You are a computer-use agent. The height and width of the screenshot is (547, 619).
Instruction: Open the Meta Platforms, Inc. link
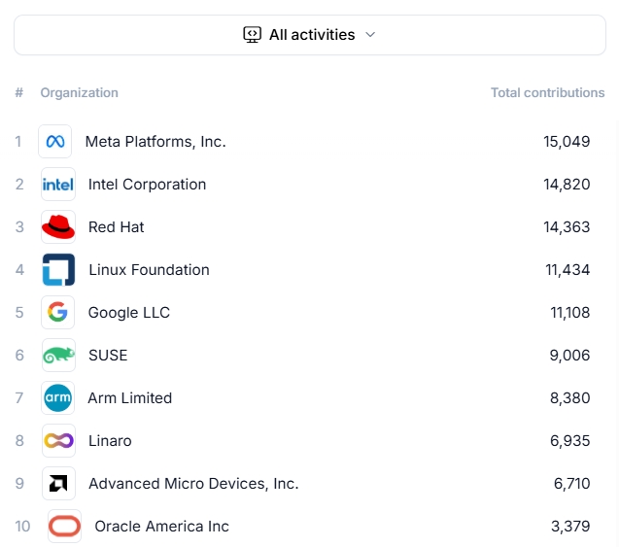(x=155, y=142)
